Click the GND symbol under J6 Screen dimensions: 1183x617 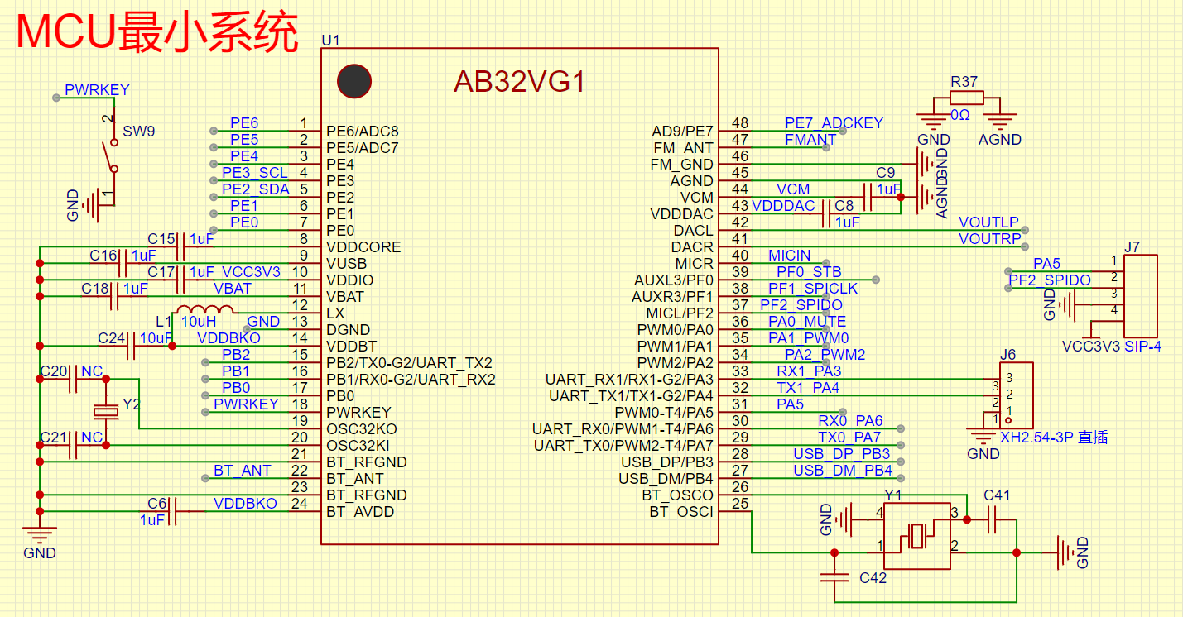(983, 442)
